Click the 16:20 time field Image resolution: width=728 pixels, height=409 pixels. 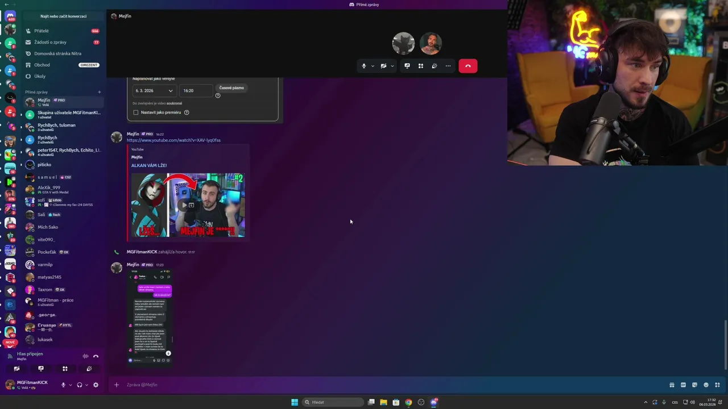click(196, 91)
